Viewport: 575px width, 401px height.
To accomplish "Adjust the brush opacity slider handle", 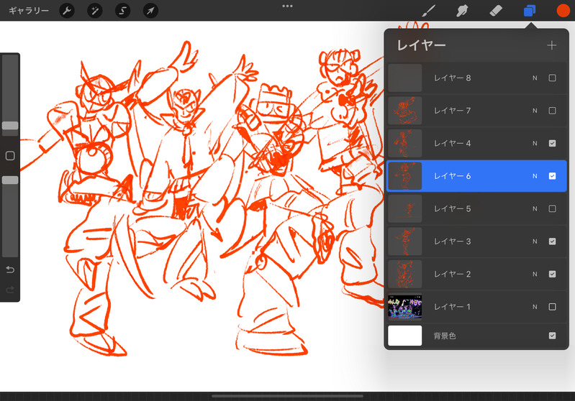I will point(10,180).
